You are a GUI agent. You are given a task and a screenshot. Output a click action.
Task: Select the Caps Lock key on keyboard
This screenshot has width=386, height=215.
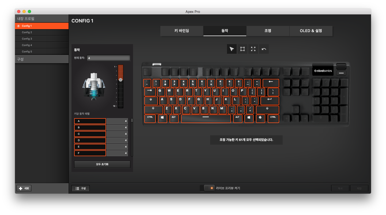click(x=151, y=101)
